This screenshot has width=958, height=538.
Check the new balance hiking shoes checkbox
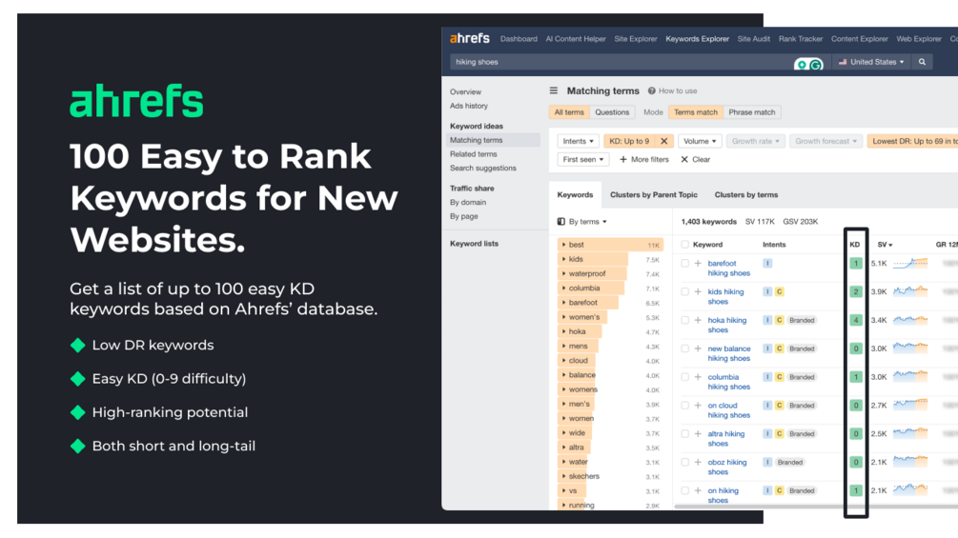click(x=684, y=349)
